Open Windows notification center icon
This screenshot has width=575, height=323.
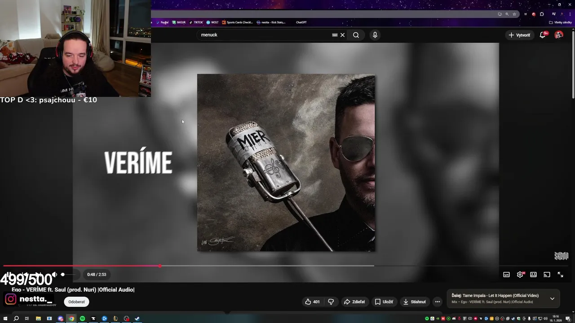[568, 319]
